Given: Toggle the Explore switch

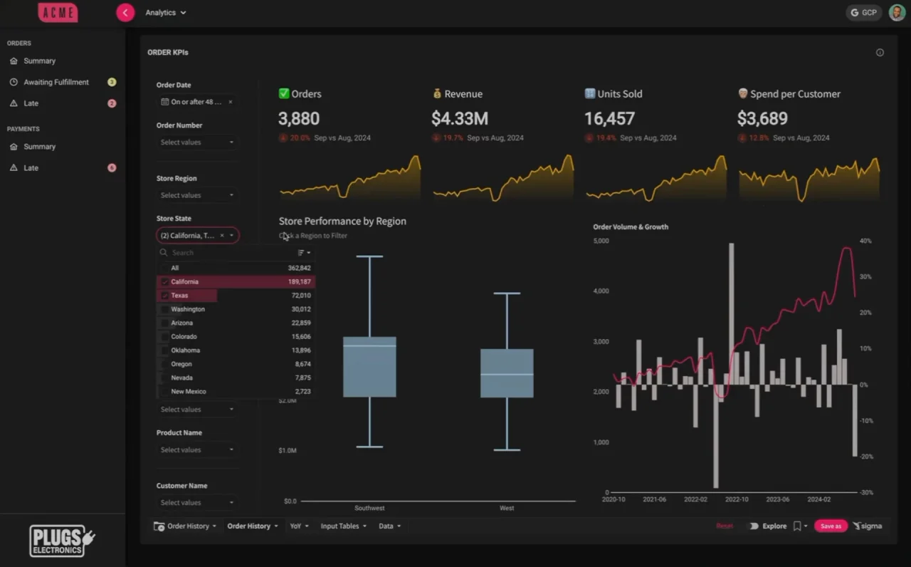Looking at the screenshot, I should 752,526.
